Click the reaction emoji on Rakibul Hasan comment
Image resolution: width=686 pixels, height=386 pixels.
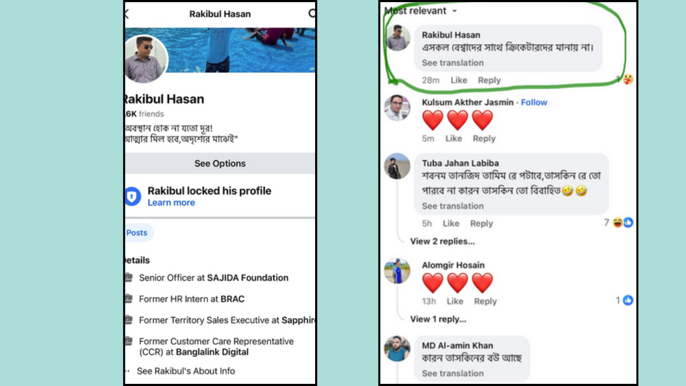[628, 79]
